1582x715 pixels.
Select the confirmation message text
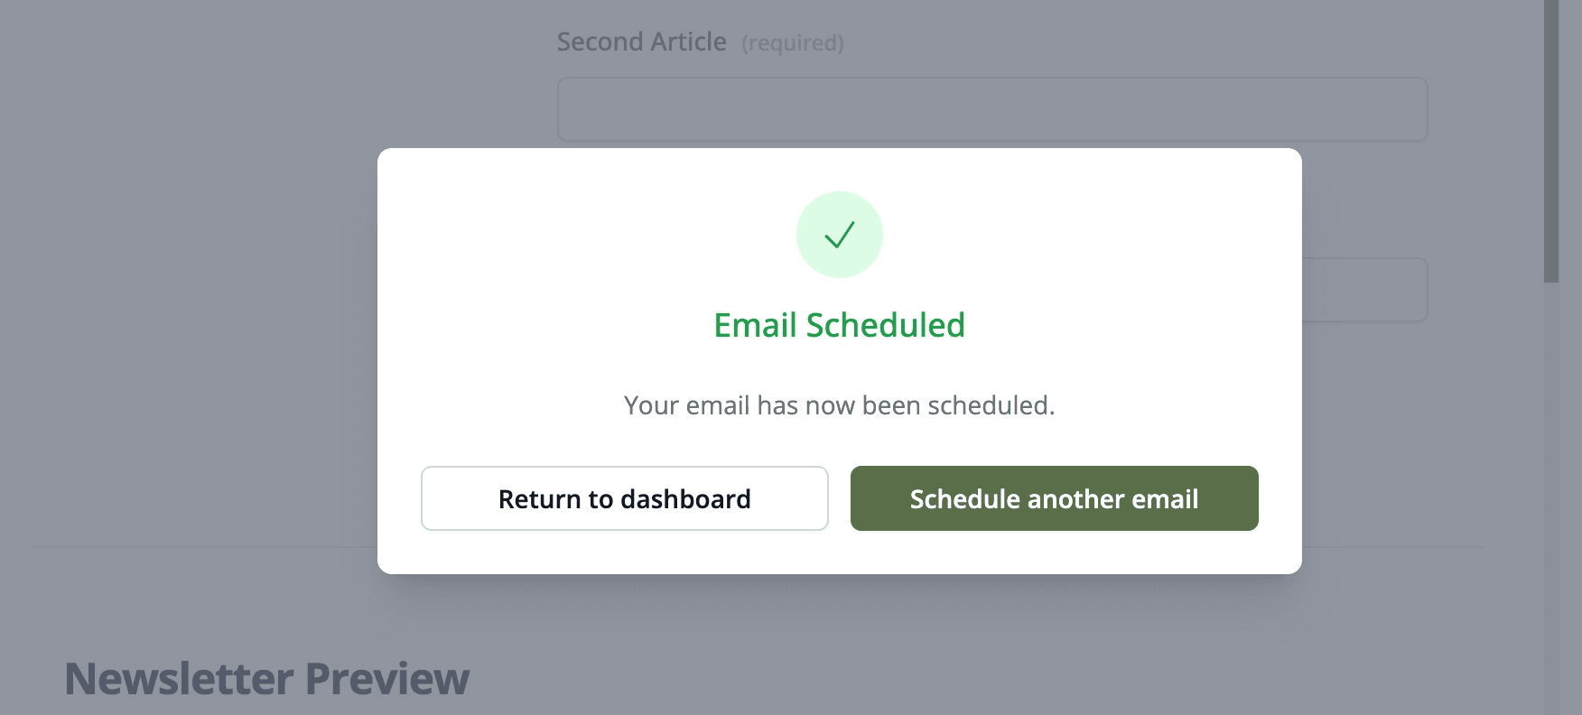[839, 405]
